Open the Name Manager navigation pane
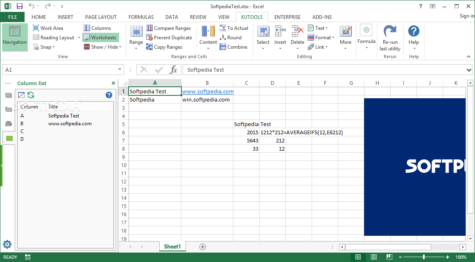 coord(9,124)
